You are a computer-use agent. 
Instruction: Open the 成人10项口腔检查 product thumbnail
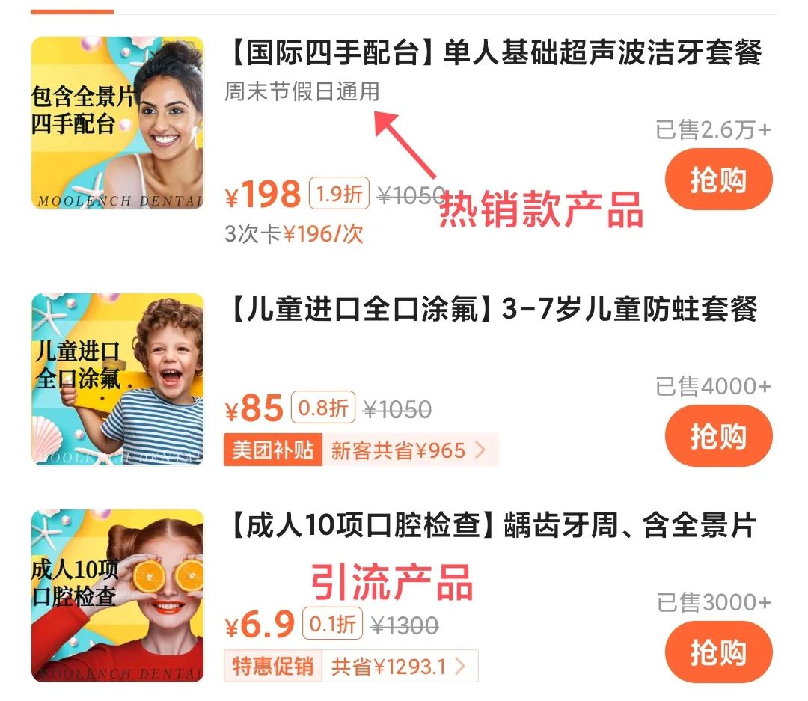tap(117, 596)
